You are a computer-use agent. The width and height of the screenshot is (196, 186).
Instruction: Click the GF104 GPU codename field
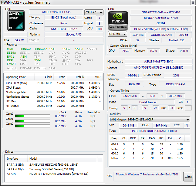click(x=161, y=23)
